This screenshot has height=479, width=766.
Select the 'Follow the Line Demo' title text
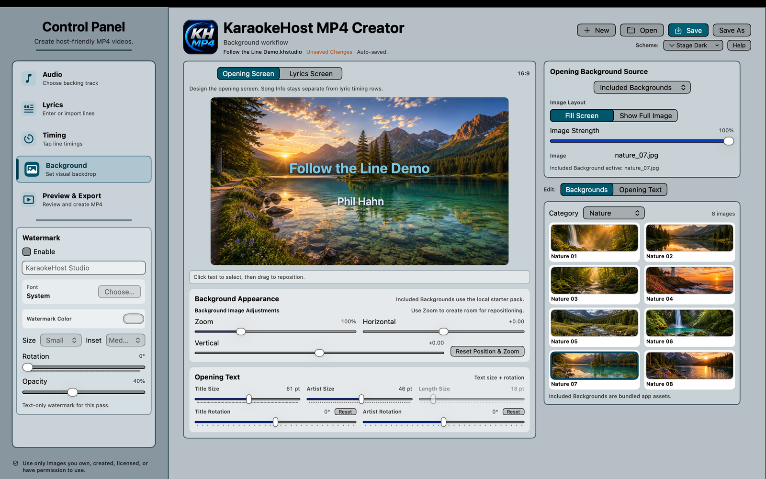point(360,169)
